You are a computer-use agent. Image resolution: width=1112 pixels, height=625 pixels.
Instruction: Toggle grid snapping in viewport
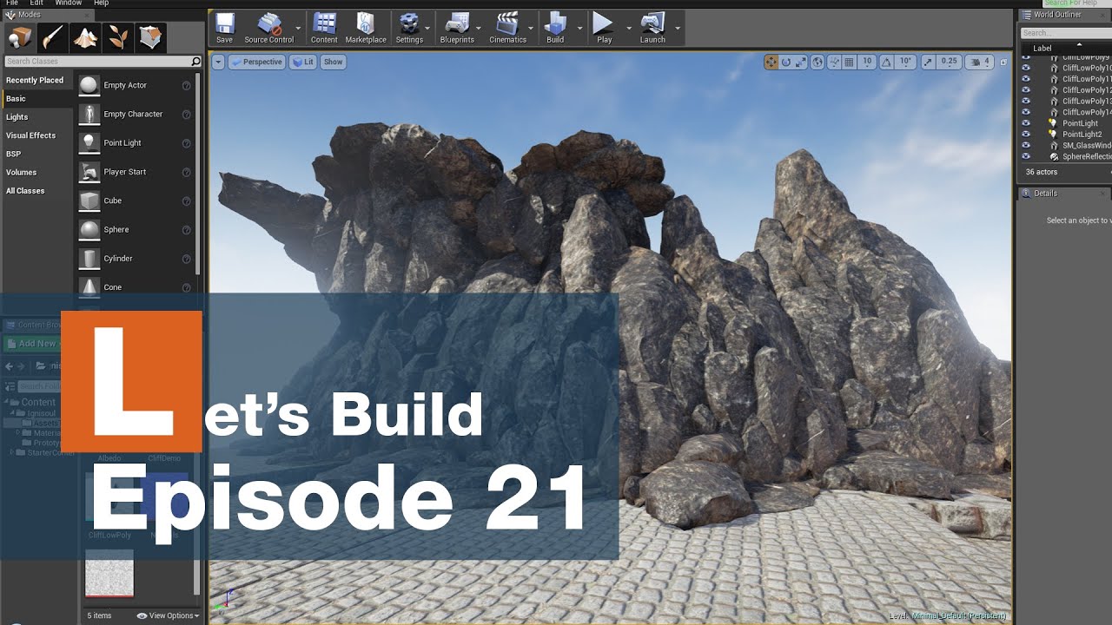click(x=850, y=62)
